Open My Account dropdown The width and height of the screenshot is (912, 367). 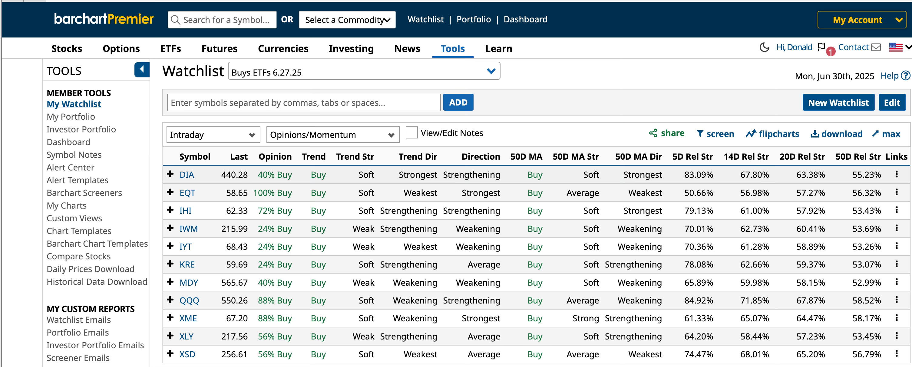(861, 20)
